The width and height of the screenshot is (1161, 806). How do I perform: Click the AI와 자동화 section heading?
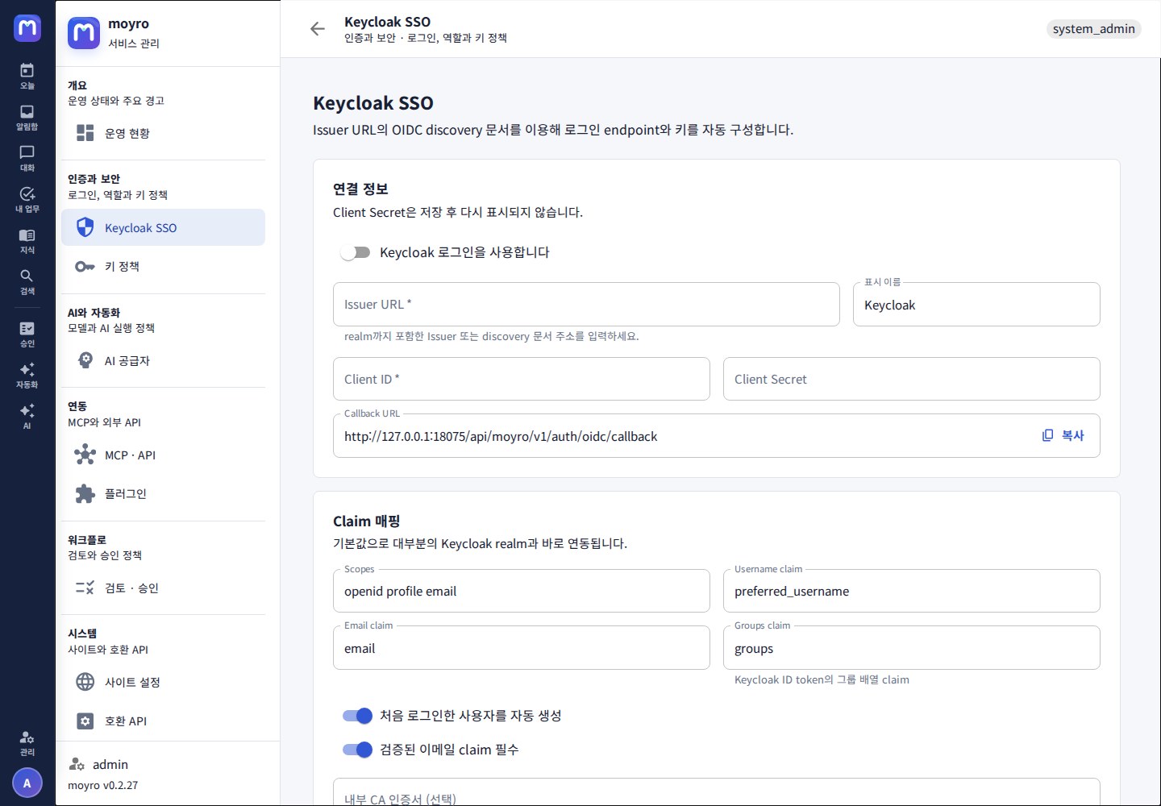point(94,313)
